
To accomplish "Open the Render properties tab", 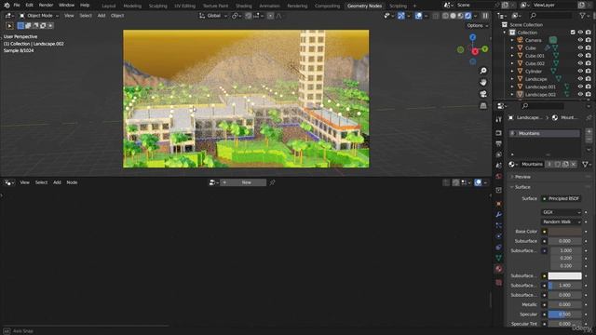I will [499, 133].
